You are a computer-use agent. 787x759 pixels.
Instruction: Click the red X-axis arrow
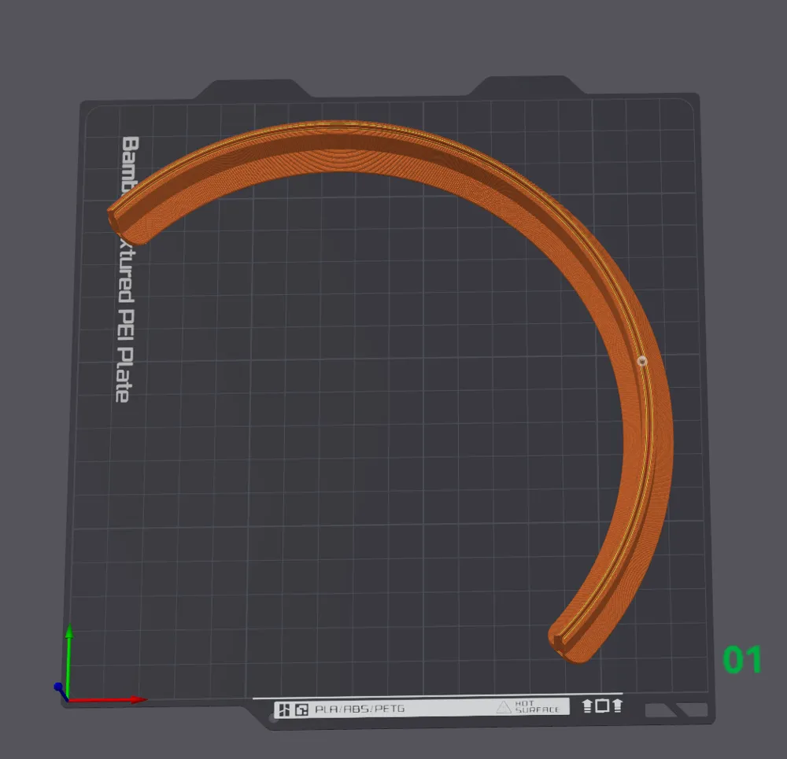pyautogui.click(x=107, y=699)
